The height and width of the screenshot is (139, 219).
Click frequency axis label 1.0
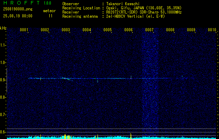[x=3, y=63]
